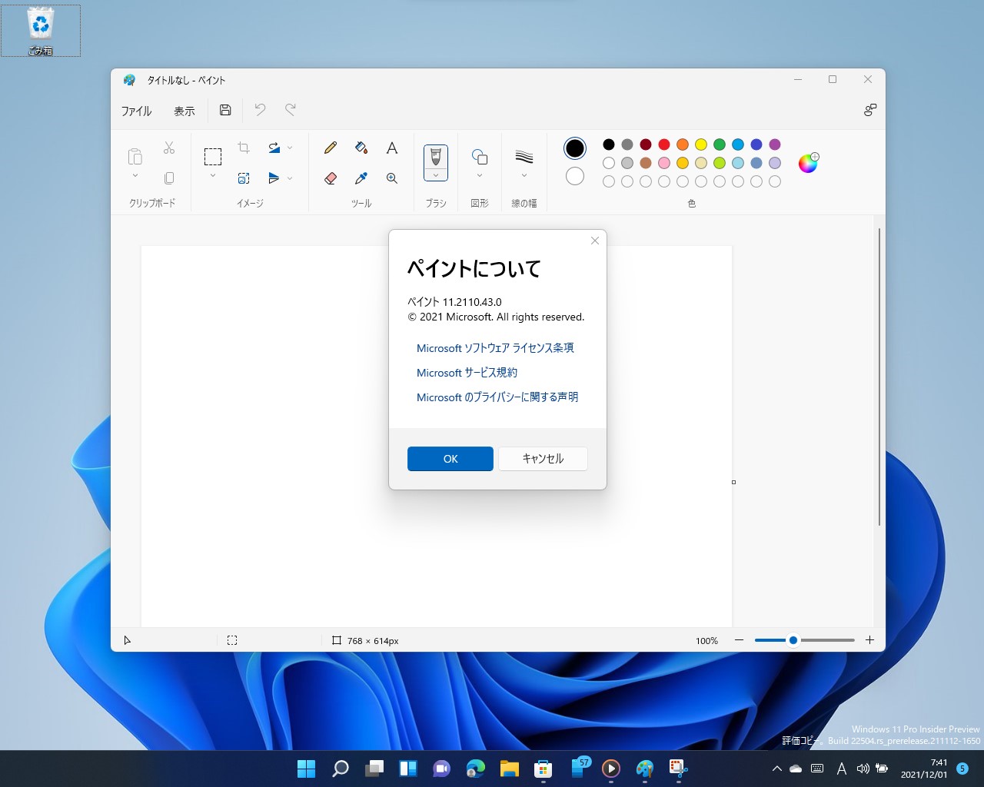
Task: Select the Magnifier tool
Action: pos(392,178)
